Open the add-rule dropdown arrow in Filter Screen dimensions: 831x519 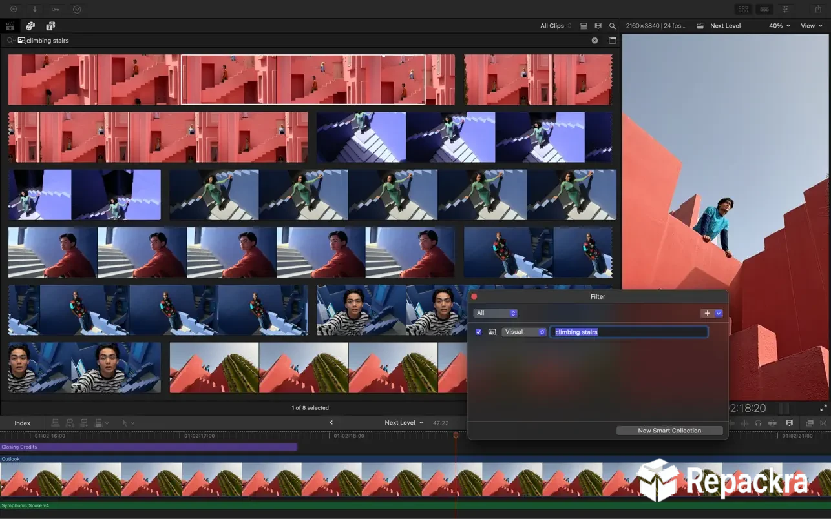pos(719,313)
